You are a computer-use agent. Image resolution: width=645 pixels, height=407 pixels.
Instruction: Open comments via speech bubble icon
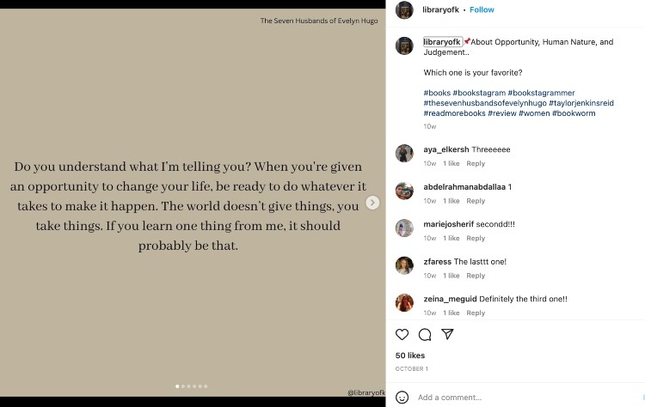[425, 334]
